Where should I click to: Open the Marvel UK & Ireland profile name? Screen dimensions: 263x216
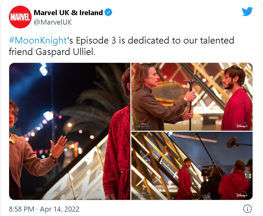68,13
